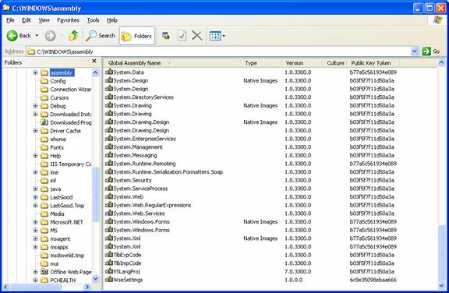Click the WseSettings assembly icon
The width and height of the screenshot is (449, 293).
click(109, 279)
